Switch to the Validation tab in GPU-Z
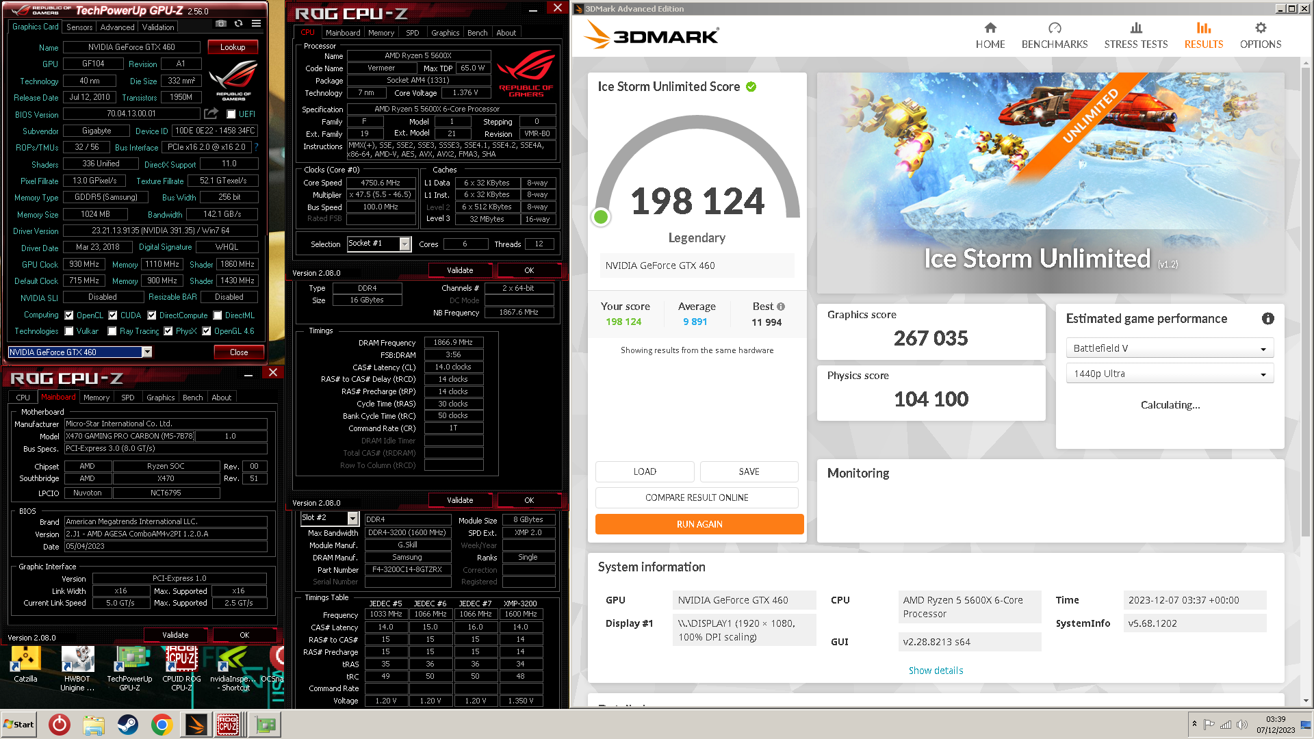The width and height of the screenshot is (1314, 739). coord(158,27)
